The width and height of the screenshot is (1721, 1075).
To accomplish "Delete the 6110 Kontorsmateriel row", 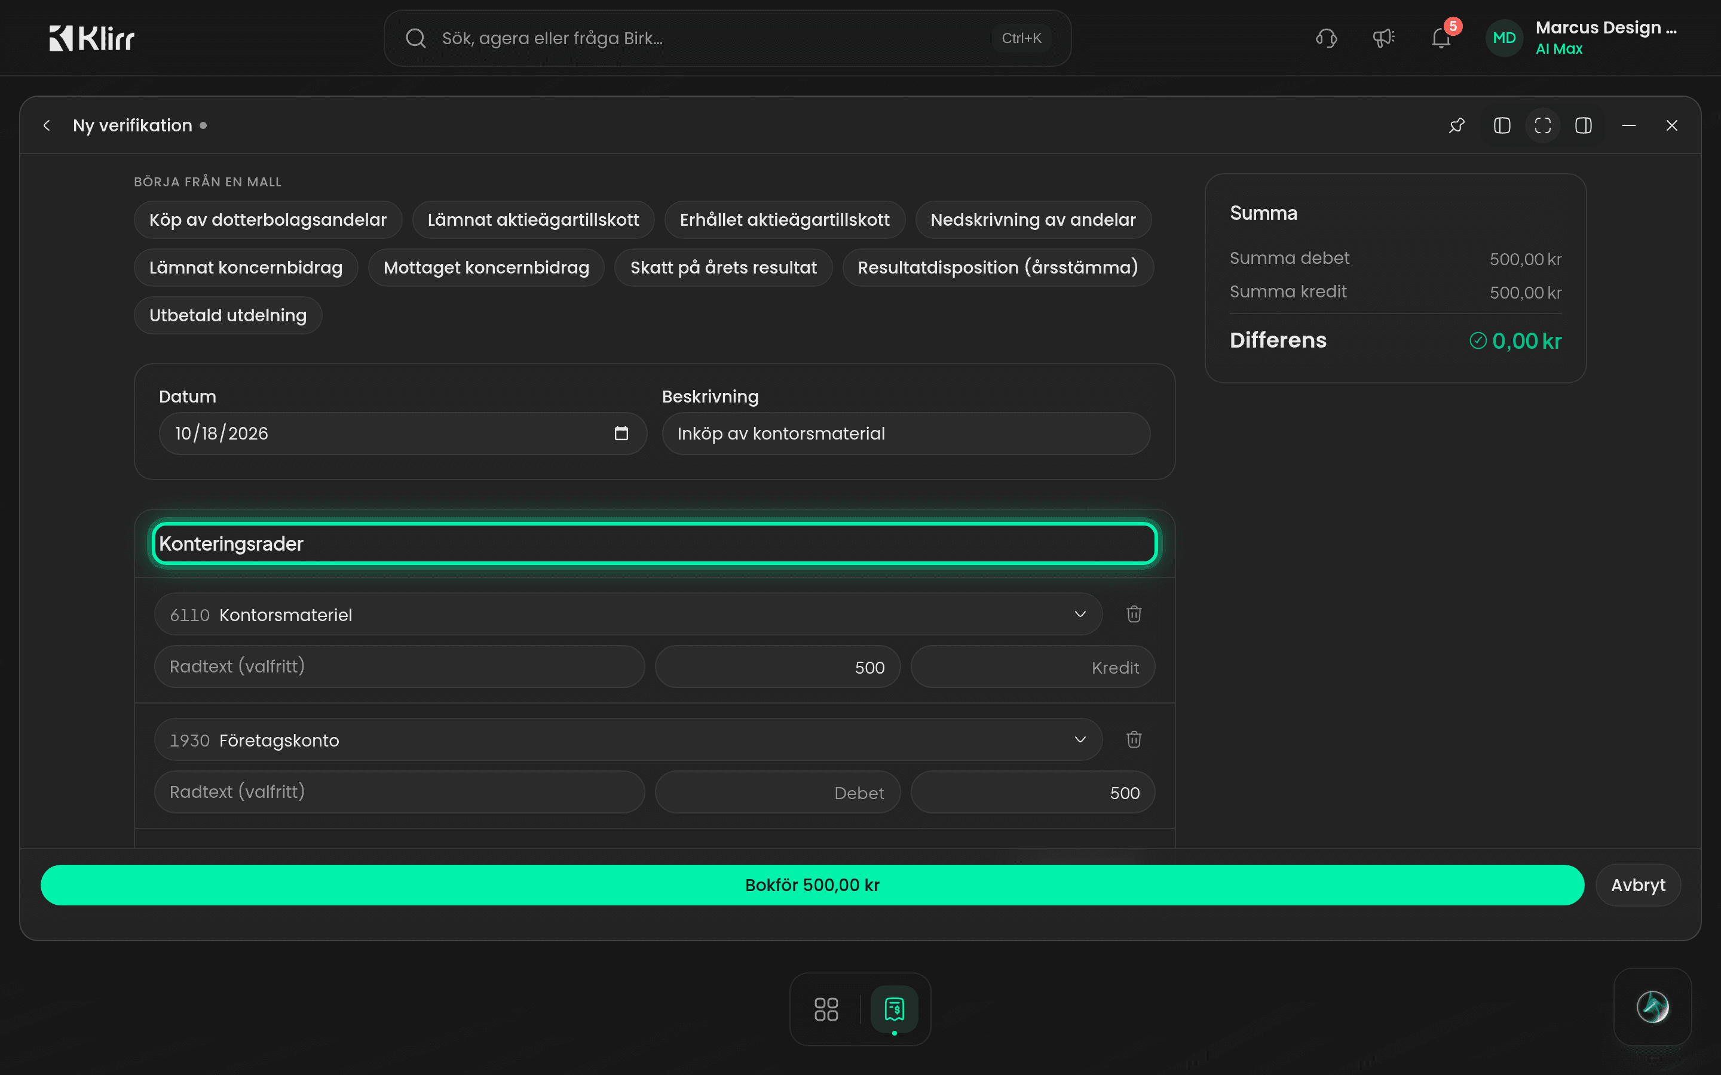I will (x=1134, y=615).
